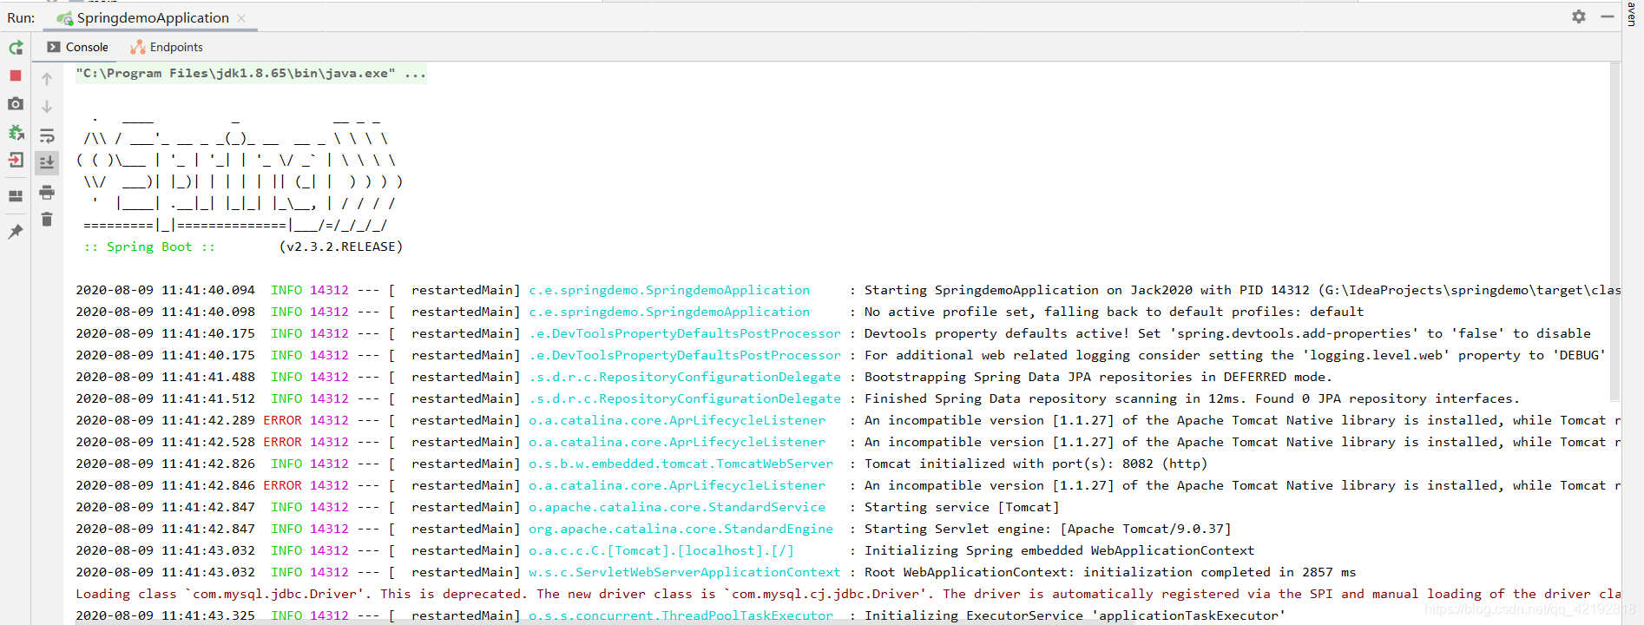Click the 'Initializing Spring embedded WebApplicationContext' message
The width and height of the screenshot is (1644, 625).
point(1059,550)
